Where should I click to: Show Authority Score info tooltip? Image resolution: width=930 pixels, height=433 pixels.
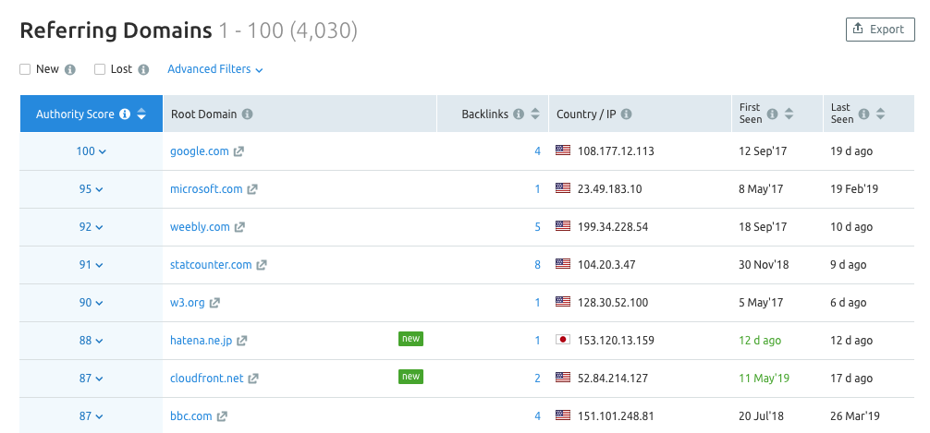pos(125,114)
